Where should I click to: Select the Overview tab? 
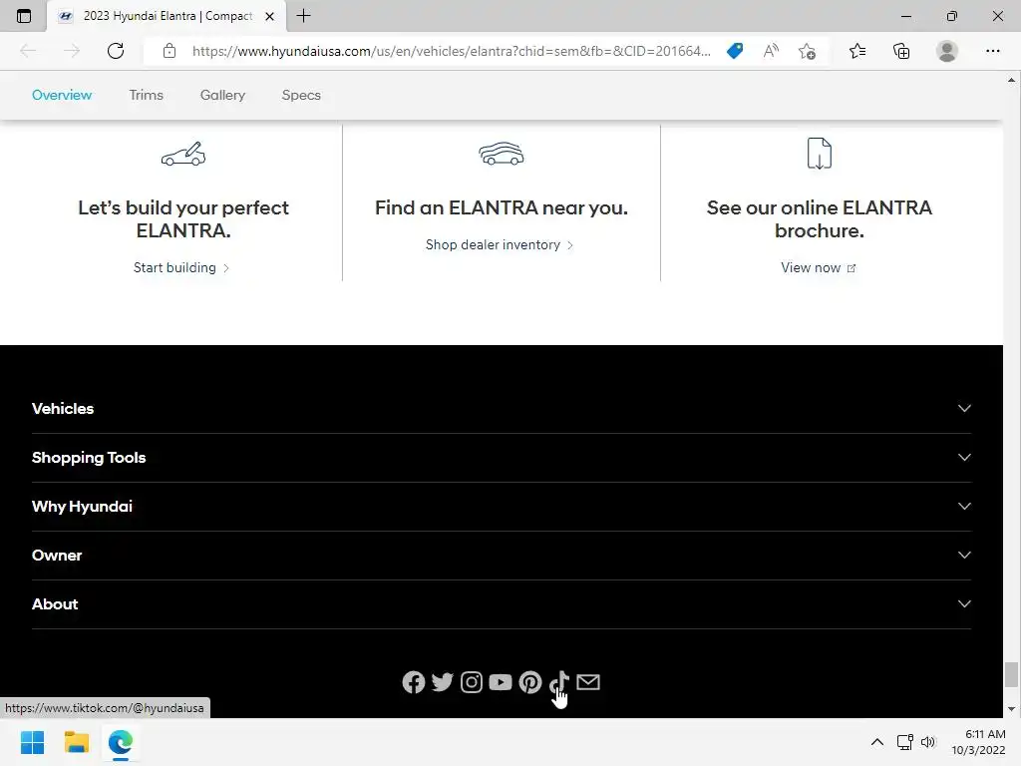(x=62, y=95)
